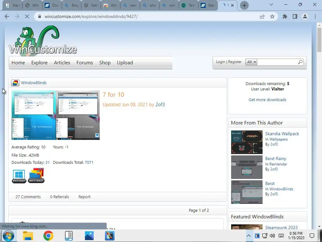Open the Explore menu item
The width and height of the screenshot is (322, 242).
coord(39,63)
